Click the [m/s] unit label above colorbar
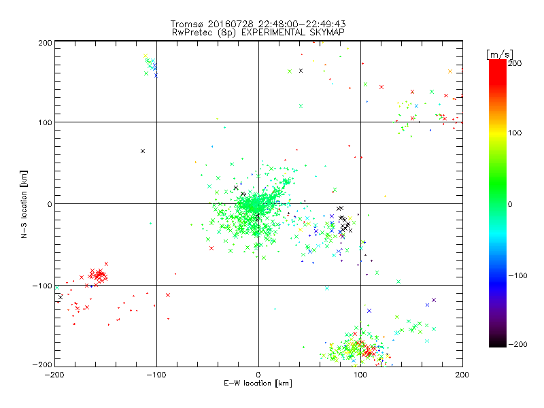The width and height of the screenshot is (544, 408). [499, 54]
